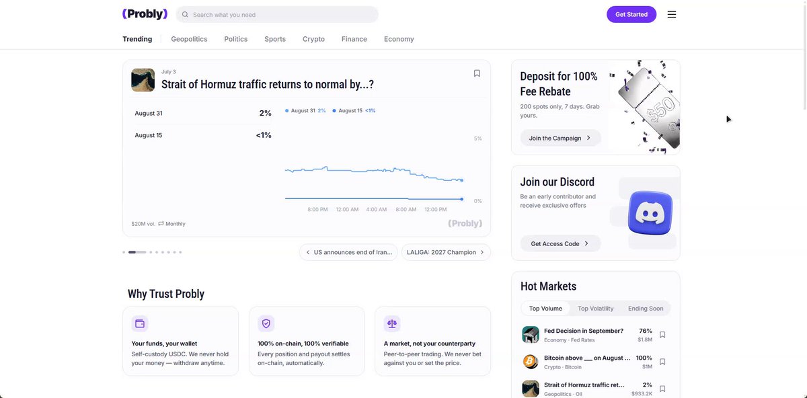Click the shield verification icon

pyautogui.click(x=266, y=323)
